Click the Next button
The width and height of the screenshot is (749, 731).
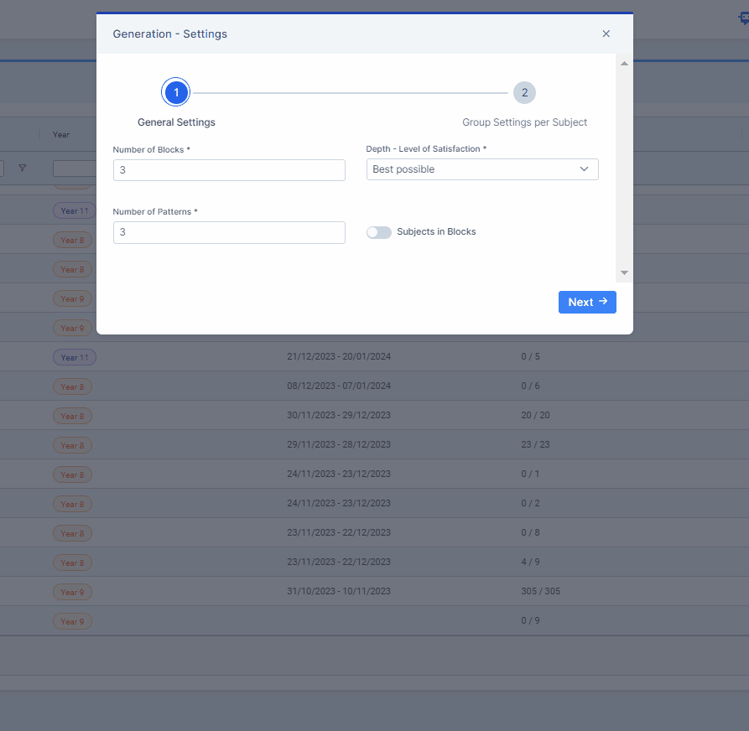[587, 302]
